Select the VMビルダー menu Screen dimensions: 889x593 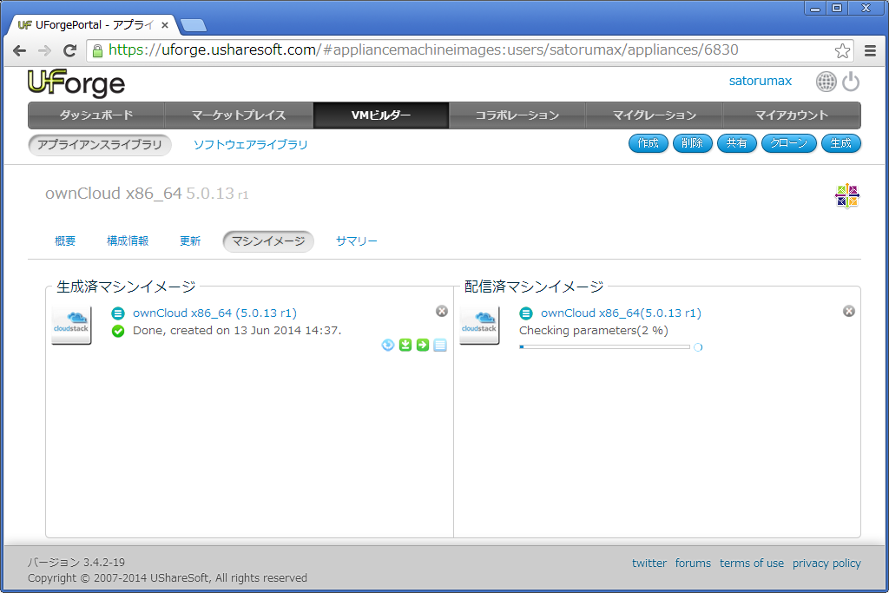tap(381, 115)
